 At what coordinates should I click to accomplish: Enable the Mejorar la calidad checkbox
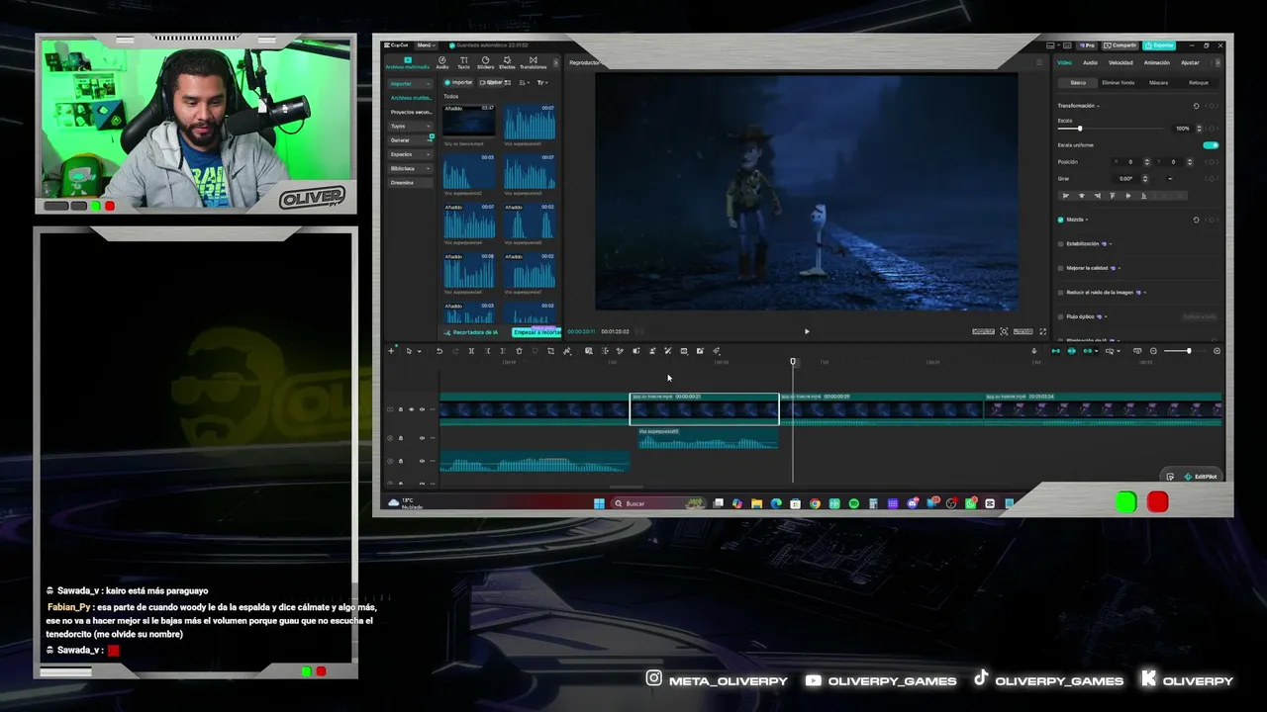pyautogui.click(x=1061, y=268)
